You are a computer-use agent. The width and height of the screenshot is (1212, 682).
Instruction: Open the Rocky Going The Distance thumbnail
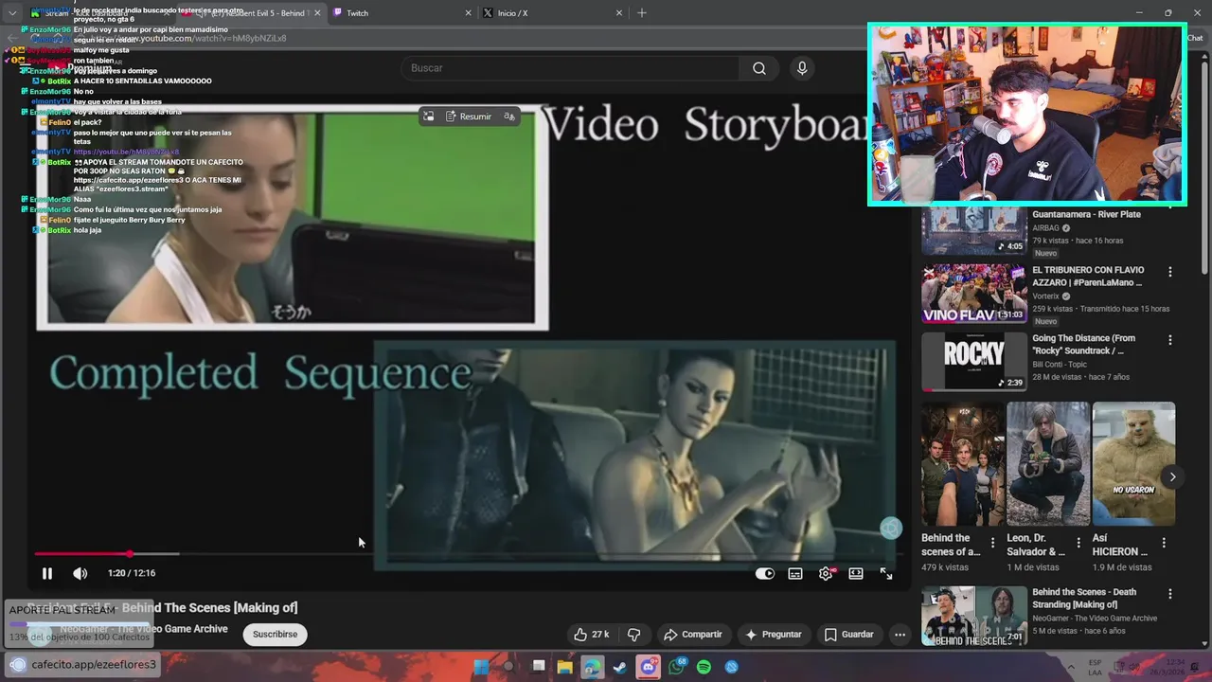(x=974, y=361)
